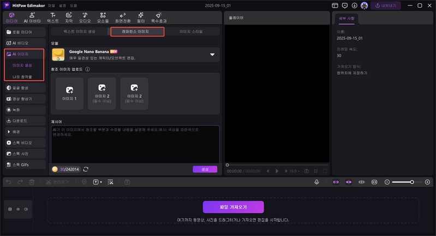Switch to the 텍스트 이미지 생성 tab
This screenshot has width=436, height=236.
(x=80, y=32)
